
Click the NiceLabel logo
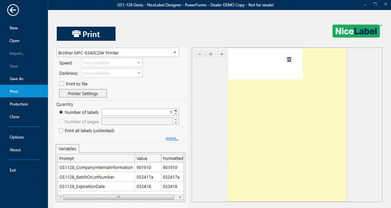click(x=357, y=31)
